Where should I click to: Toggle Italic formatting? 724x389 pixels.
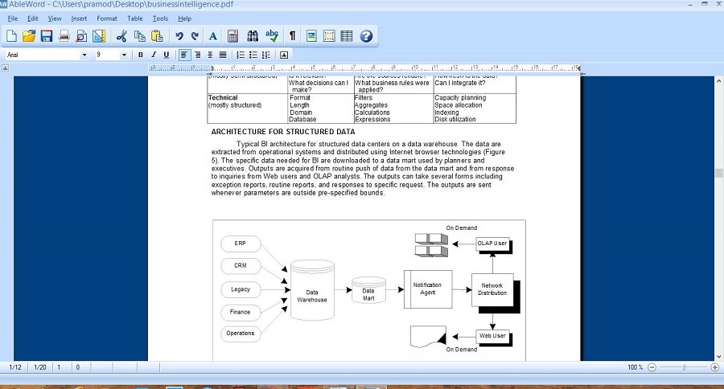coord(154,55)
